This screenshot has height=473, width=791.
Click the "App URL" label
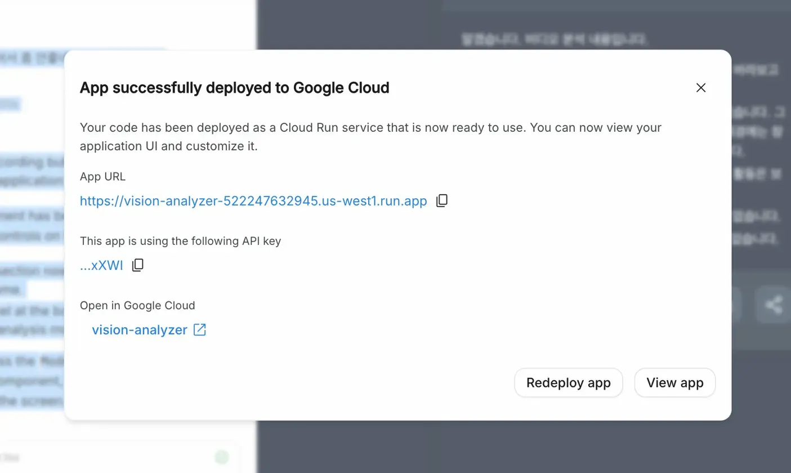click(102, 177)
